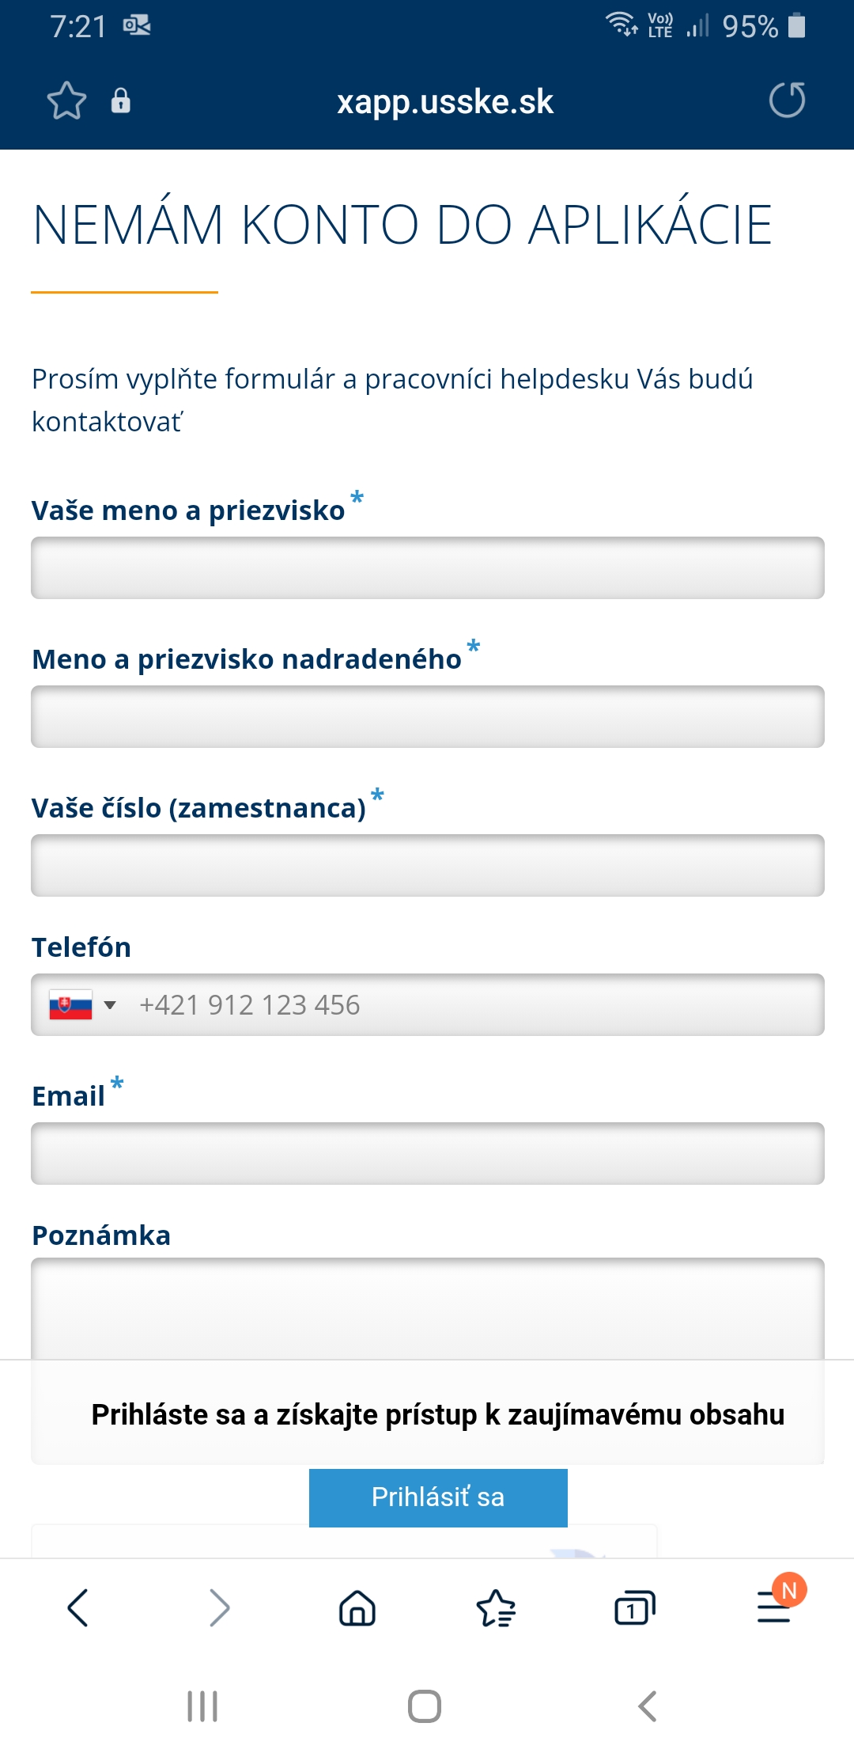This screenshot has height=1757, width=854.
Task: Focus the Vaše meno a priezvisko field
Action: click(428, 567)
